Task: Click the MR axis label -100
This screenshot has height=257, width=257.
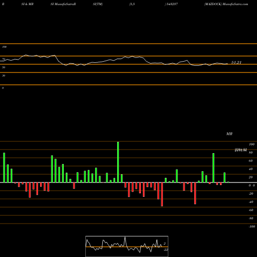Action: (x=252, y=227)
